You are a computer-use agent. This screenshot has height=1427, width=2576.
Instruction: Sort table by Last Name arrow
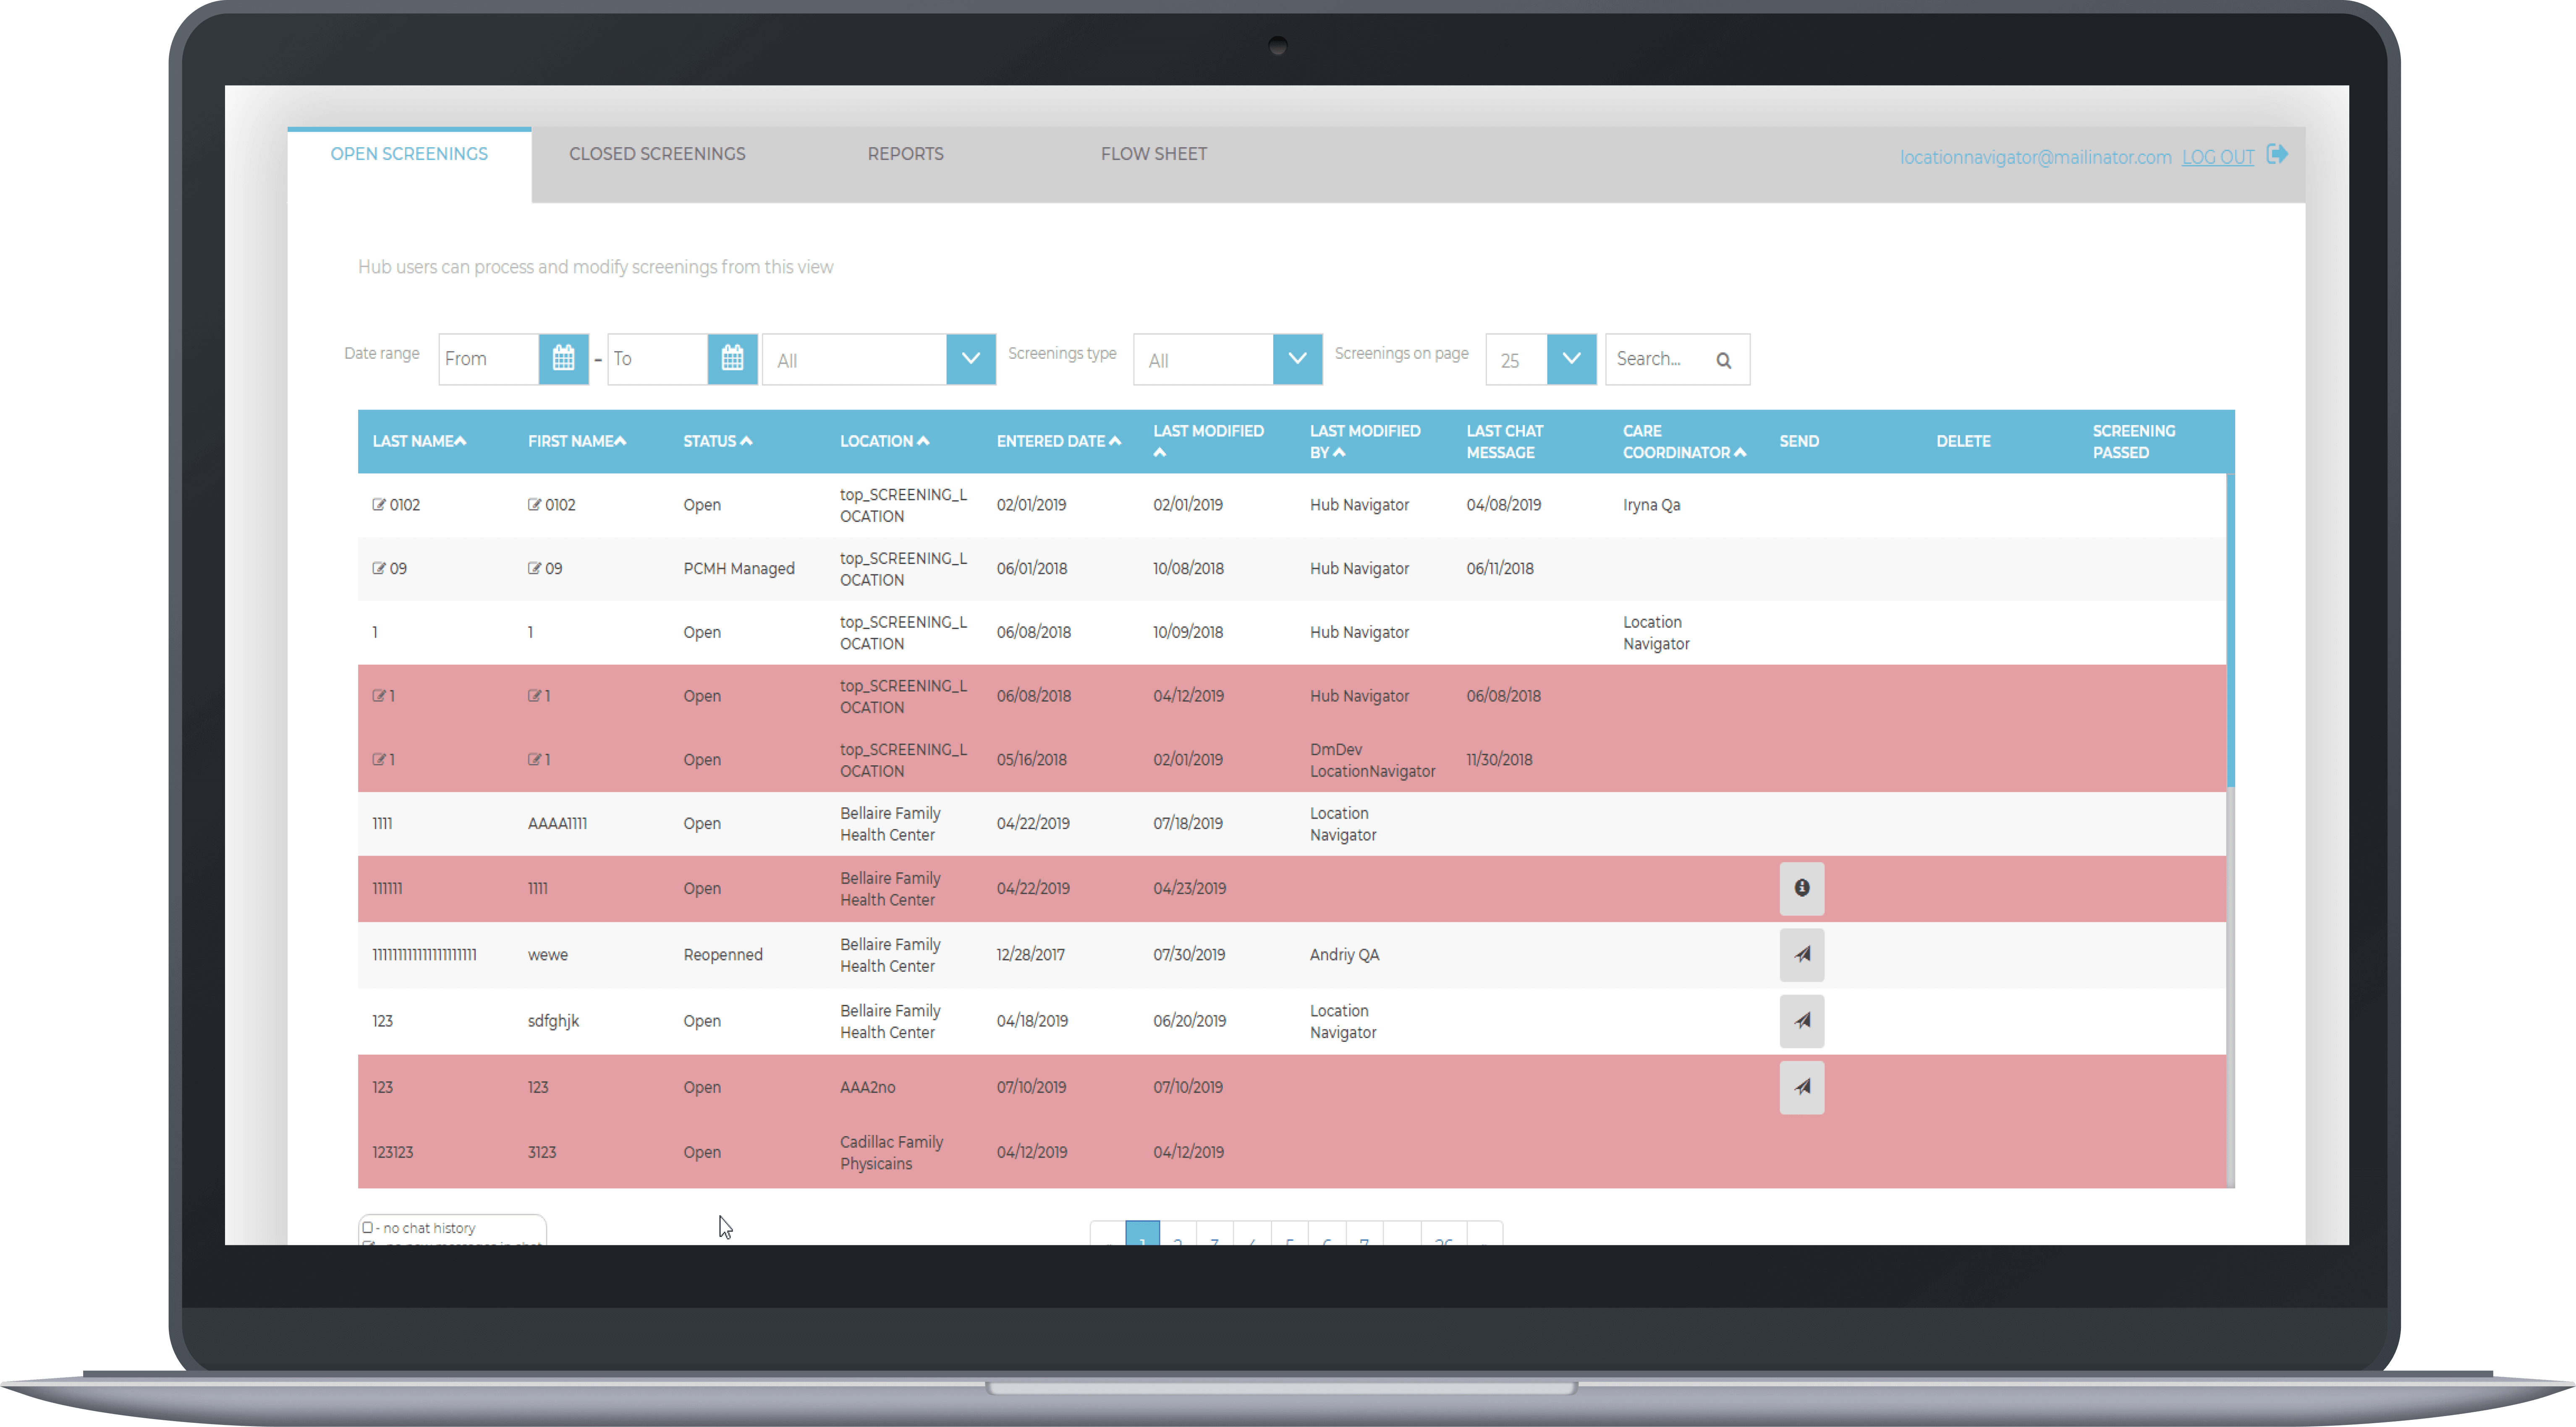pyautogui.click(x=460, y=441)
